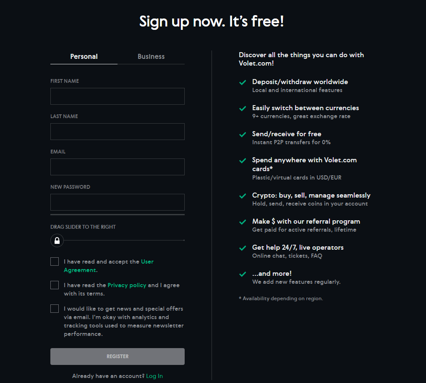
Task: Accept the User Agreement checkbox
Action: click(55, 261)
